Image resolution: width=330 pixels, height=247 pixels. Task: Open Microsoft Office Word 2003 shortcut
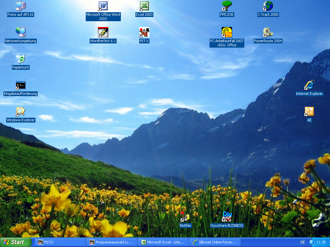(x=103, y=6)
